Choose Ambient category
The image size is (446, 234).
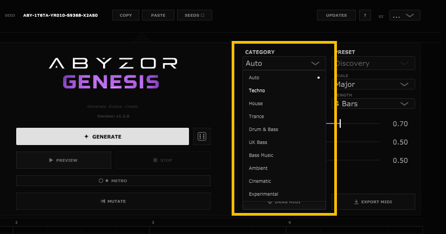point(284,168)
